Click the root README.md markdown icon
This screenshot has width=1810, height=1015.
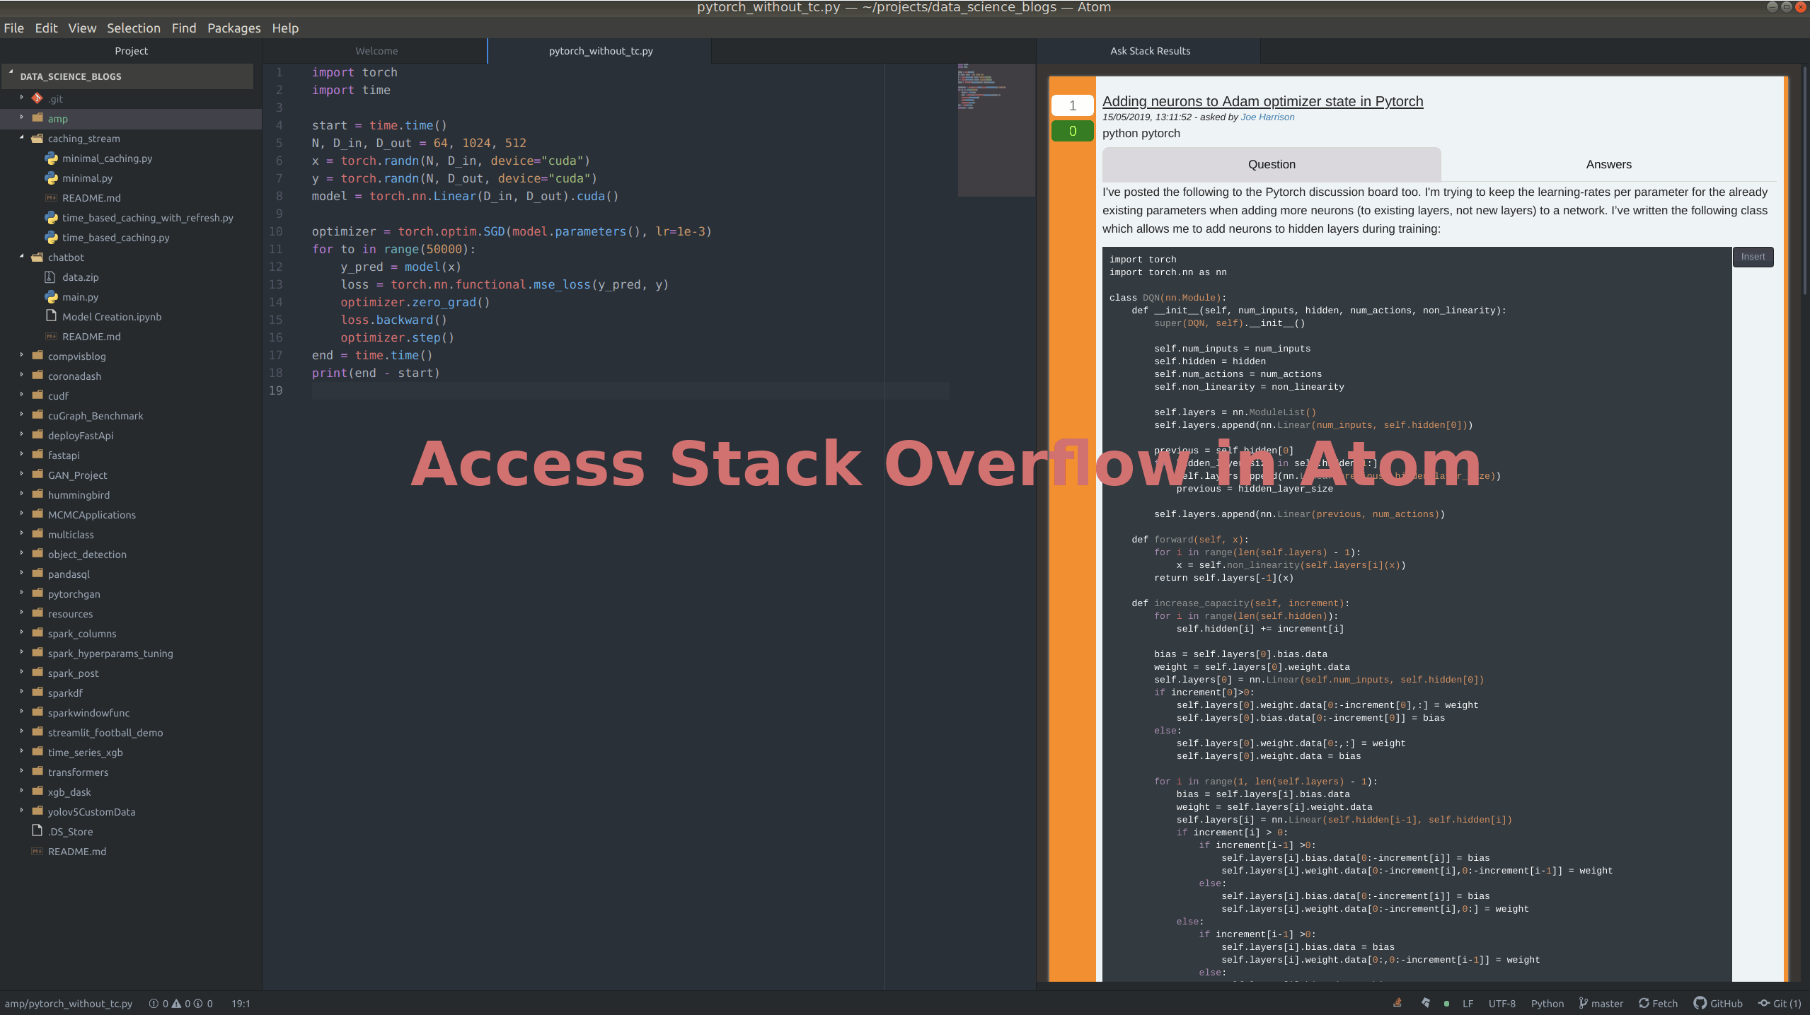click(38, 851)
